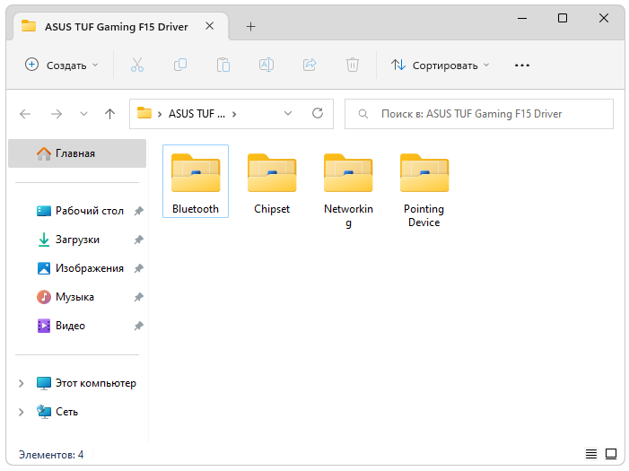
Task: Add a new tab with plus button
Action: pos(250,27)
